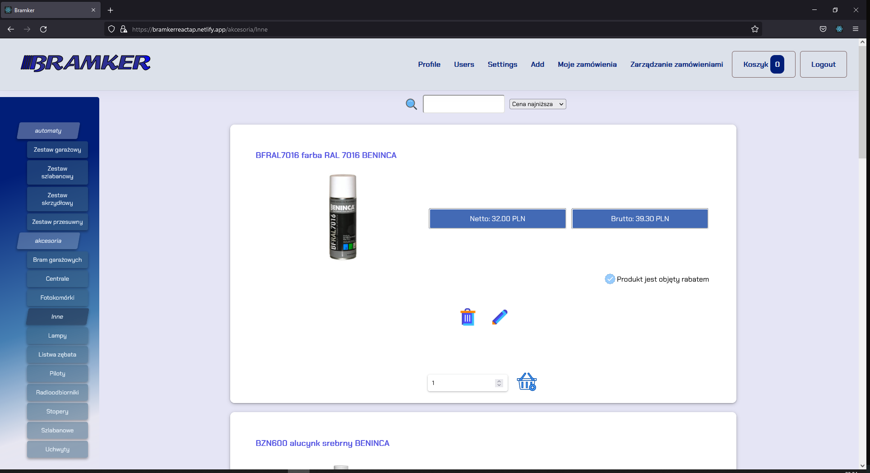Image resolution: width=870 pixels, height=473 pixels.
Task: Select the akcesoria category toggle
Action: (x=48, y=241)
